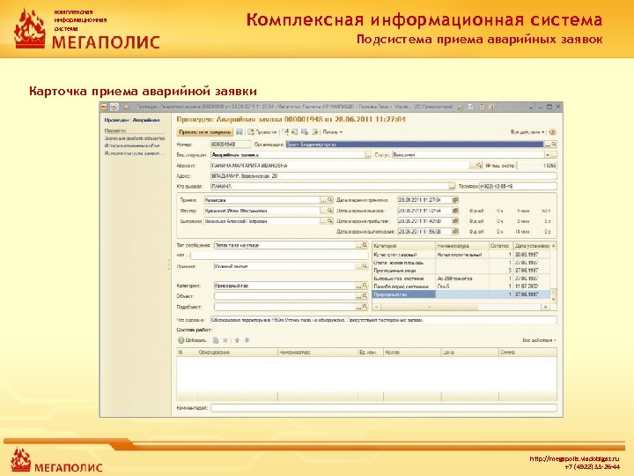Open magnifier lookup in 'Выполнил' field

click(330, 221)
